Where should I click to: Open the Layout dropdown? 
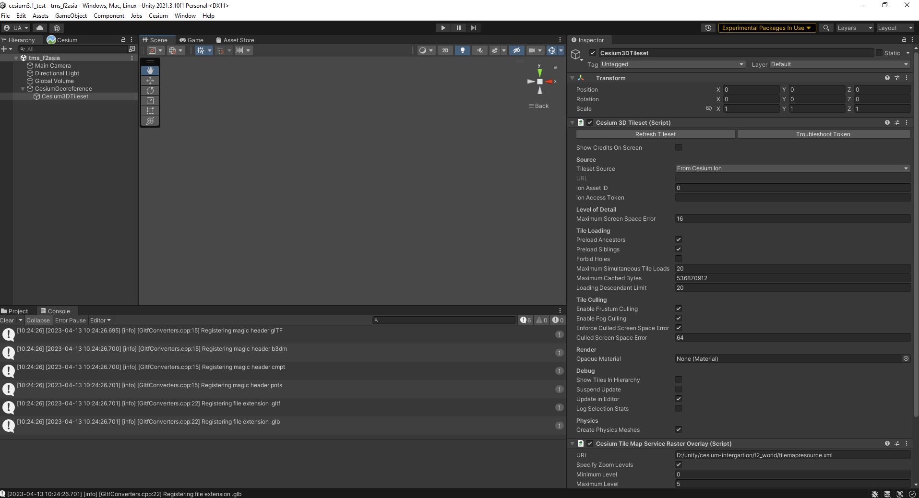point(895,28)
